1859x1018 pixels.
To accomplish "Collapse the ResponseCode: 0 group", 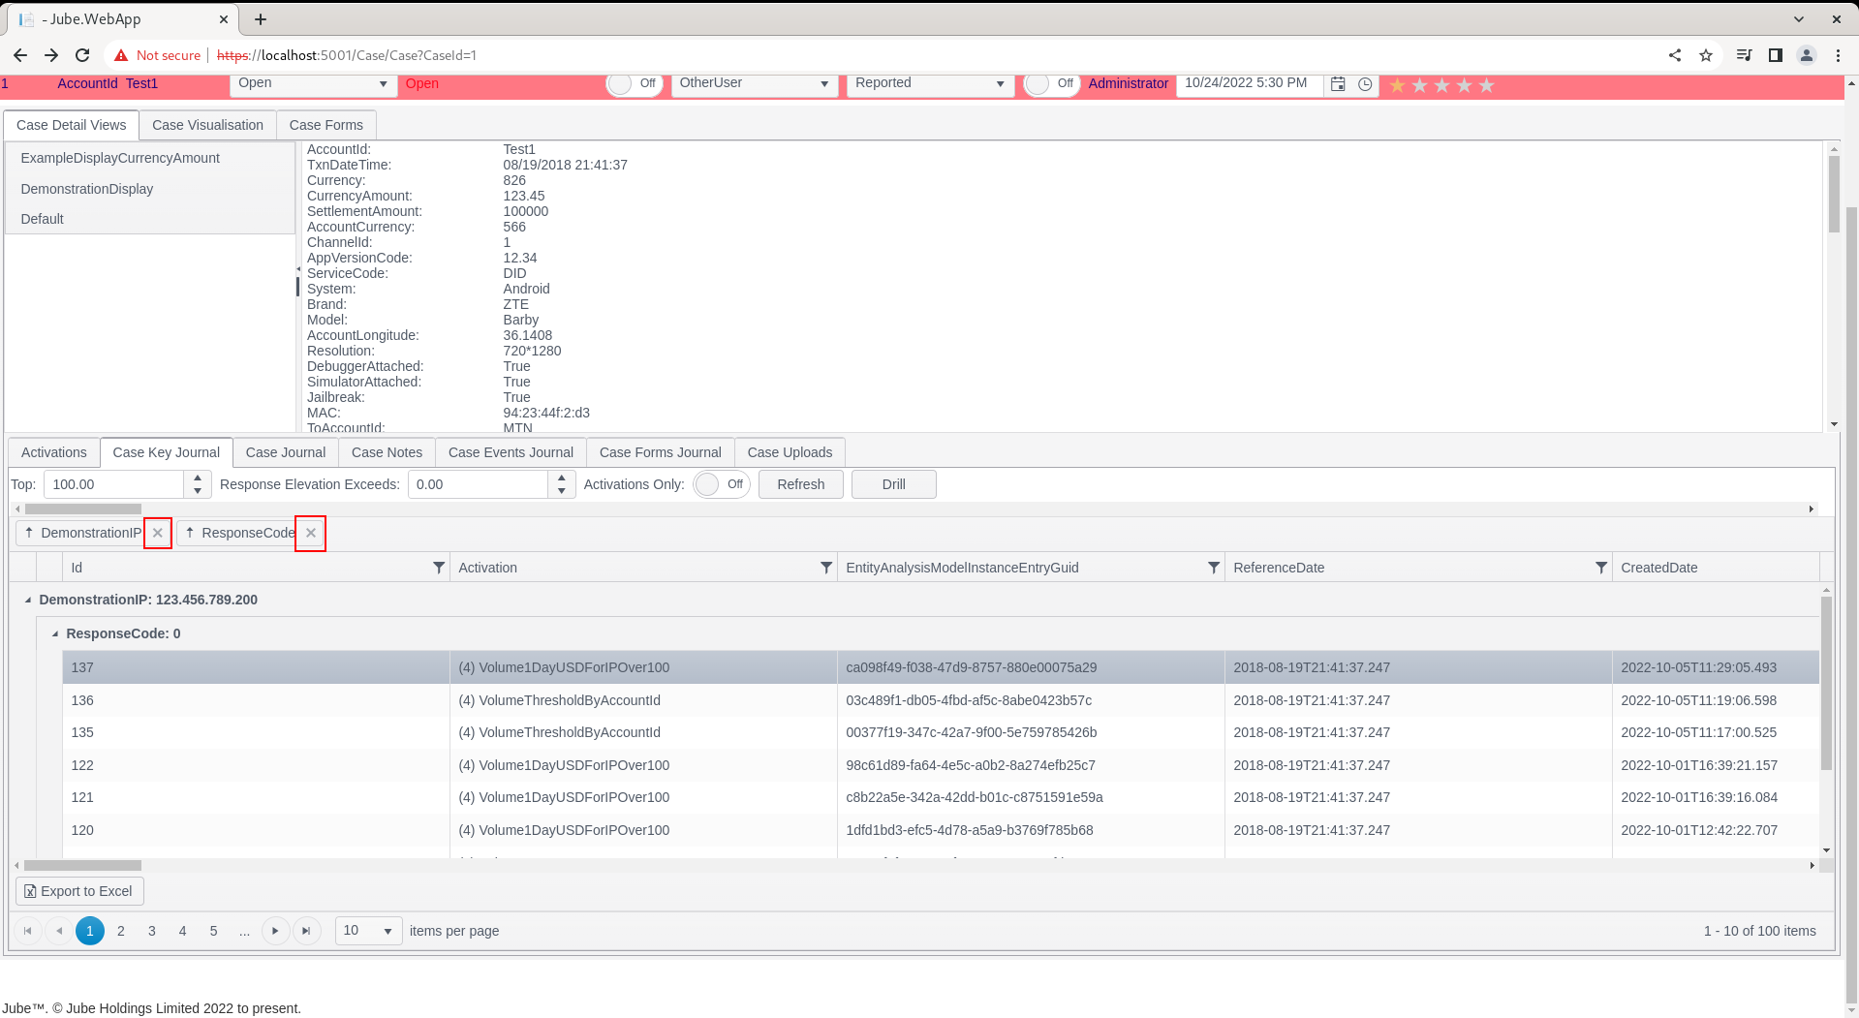I will [x=55, y=633].
